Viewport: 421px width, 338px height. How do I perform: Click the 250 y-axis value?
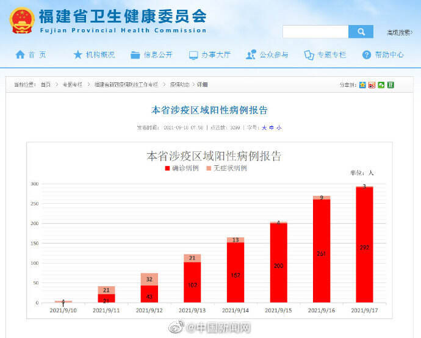click(x=35, y=204)
